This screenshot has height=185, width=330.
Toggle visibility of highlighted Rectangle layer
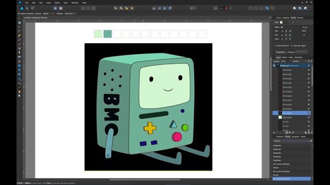309,113
